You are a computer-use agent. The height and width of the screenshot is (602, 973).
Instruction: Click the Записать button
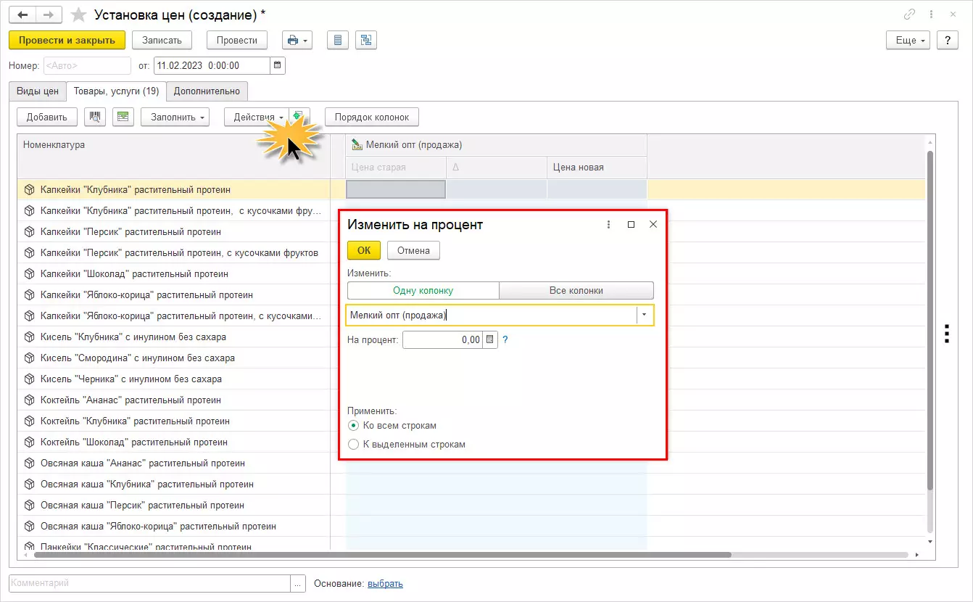point(162,41)
